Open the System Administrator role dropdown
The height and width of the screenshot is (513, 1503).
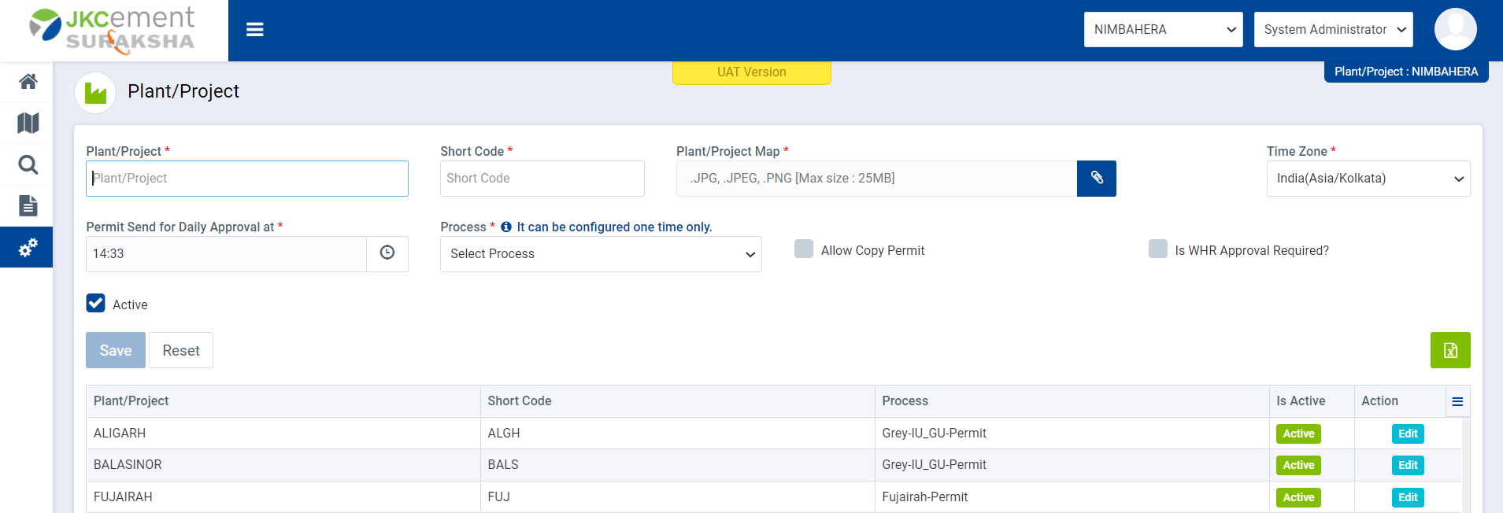1333,30
